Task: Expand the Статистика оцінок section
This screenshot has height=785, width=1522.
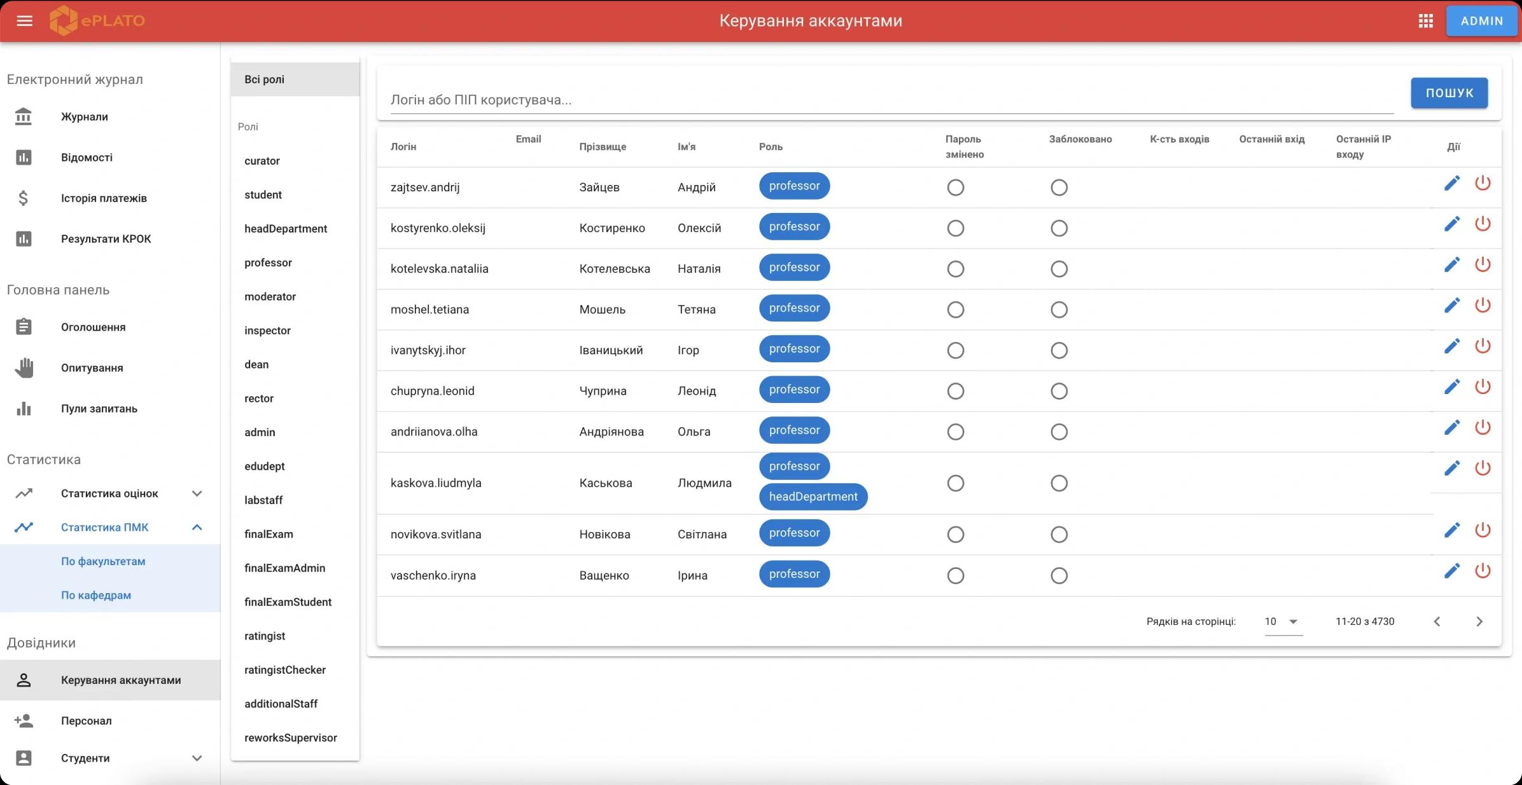Action: point(197,493)
